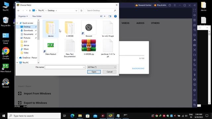Open the All Files type dropdown
212x119 pixels.
[102, 67]
